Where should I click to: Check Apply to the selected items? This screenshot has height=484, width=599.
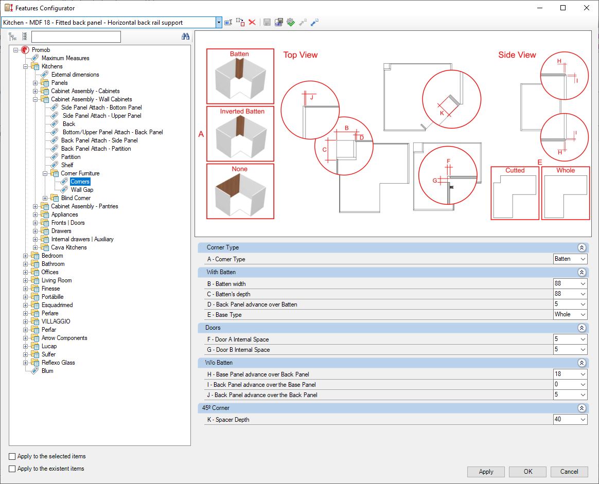click(12, 456)
